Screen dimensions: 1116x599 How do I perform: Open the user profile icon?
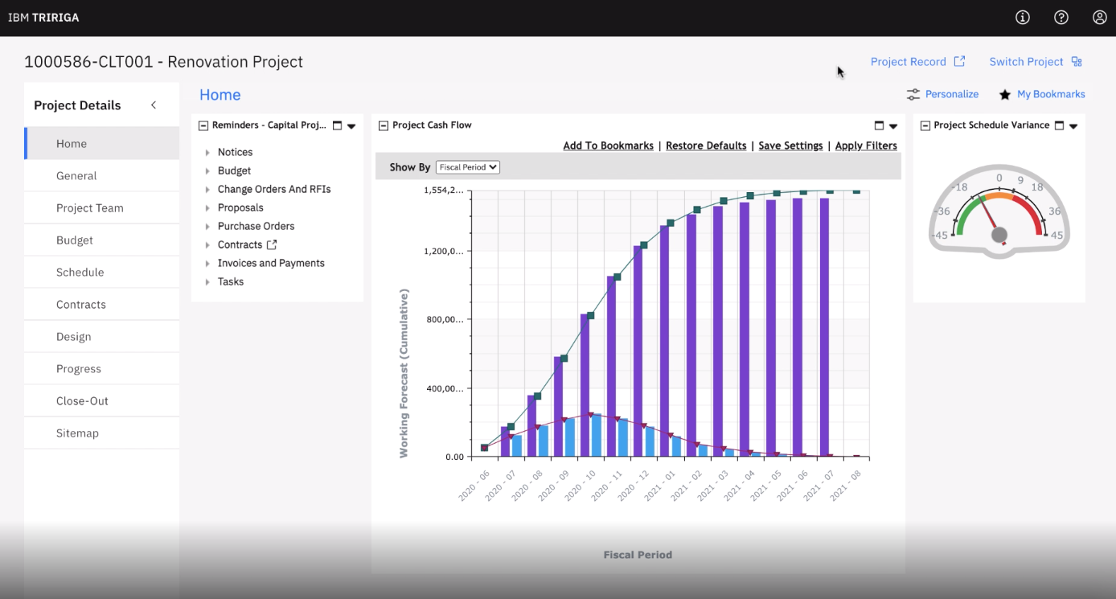click(1100, 18)
